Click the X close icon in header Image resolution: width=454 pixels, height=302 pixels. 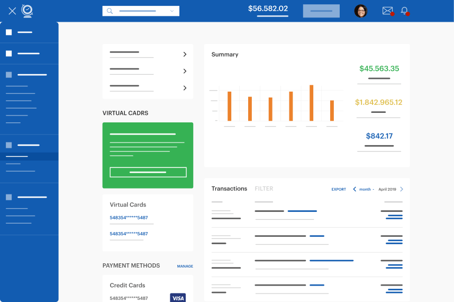click(12, 11)
